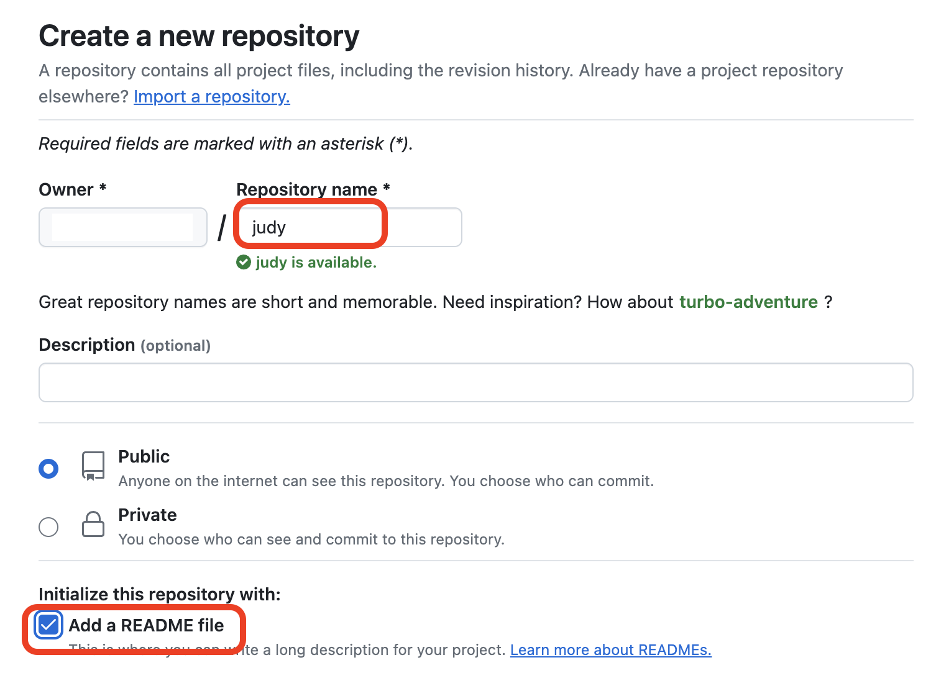Click the Add a README file label
This screenshot has height=673, width=936.
pyautogui.click(x=146, y=625)
